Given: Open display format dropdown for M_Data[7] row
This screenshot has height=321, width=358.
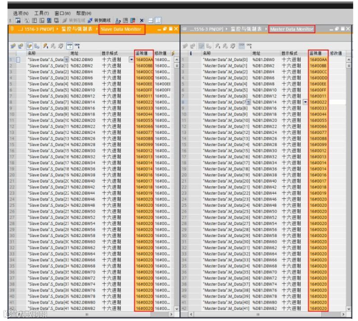Looking at the screenshot, I should pos(305,102).
